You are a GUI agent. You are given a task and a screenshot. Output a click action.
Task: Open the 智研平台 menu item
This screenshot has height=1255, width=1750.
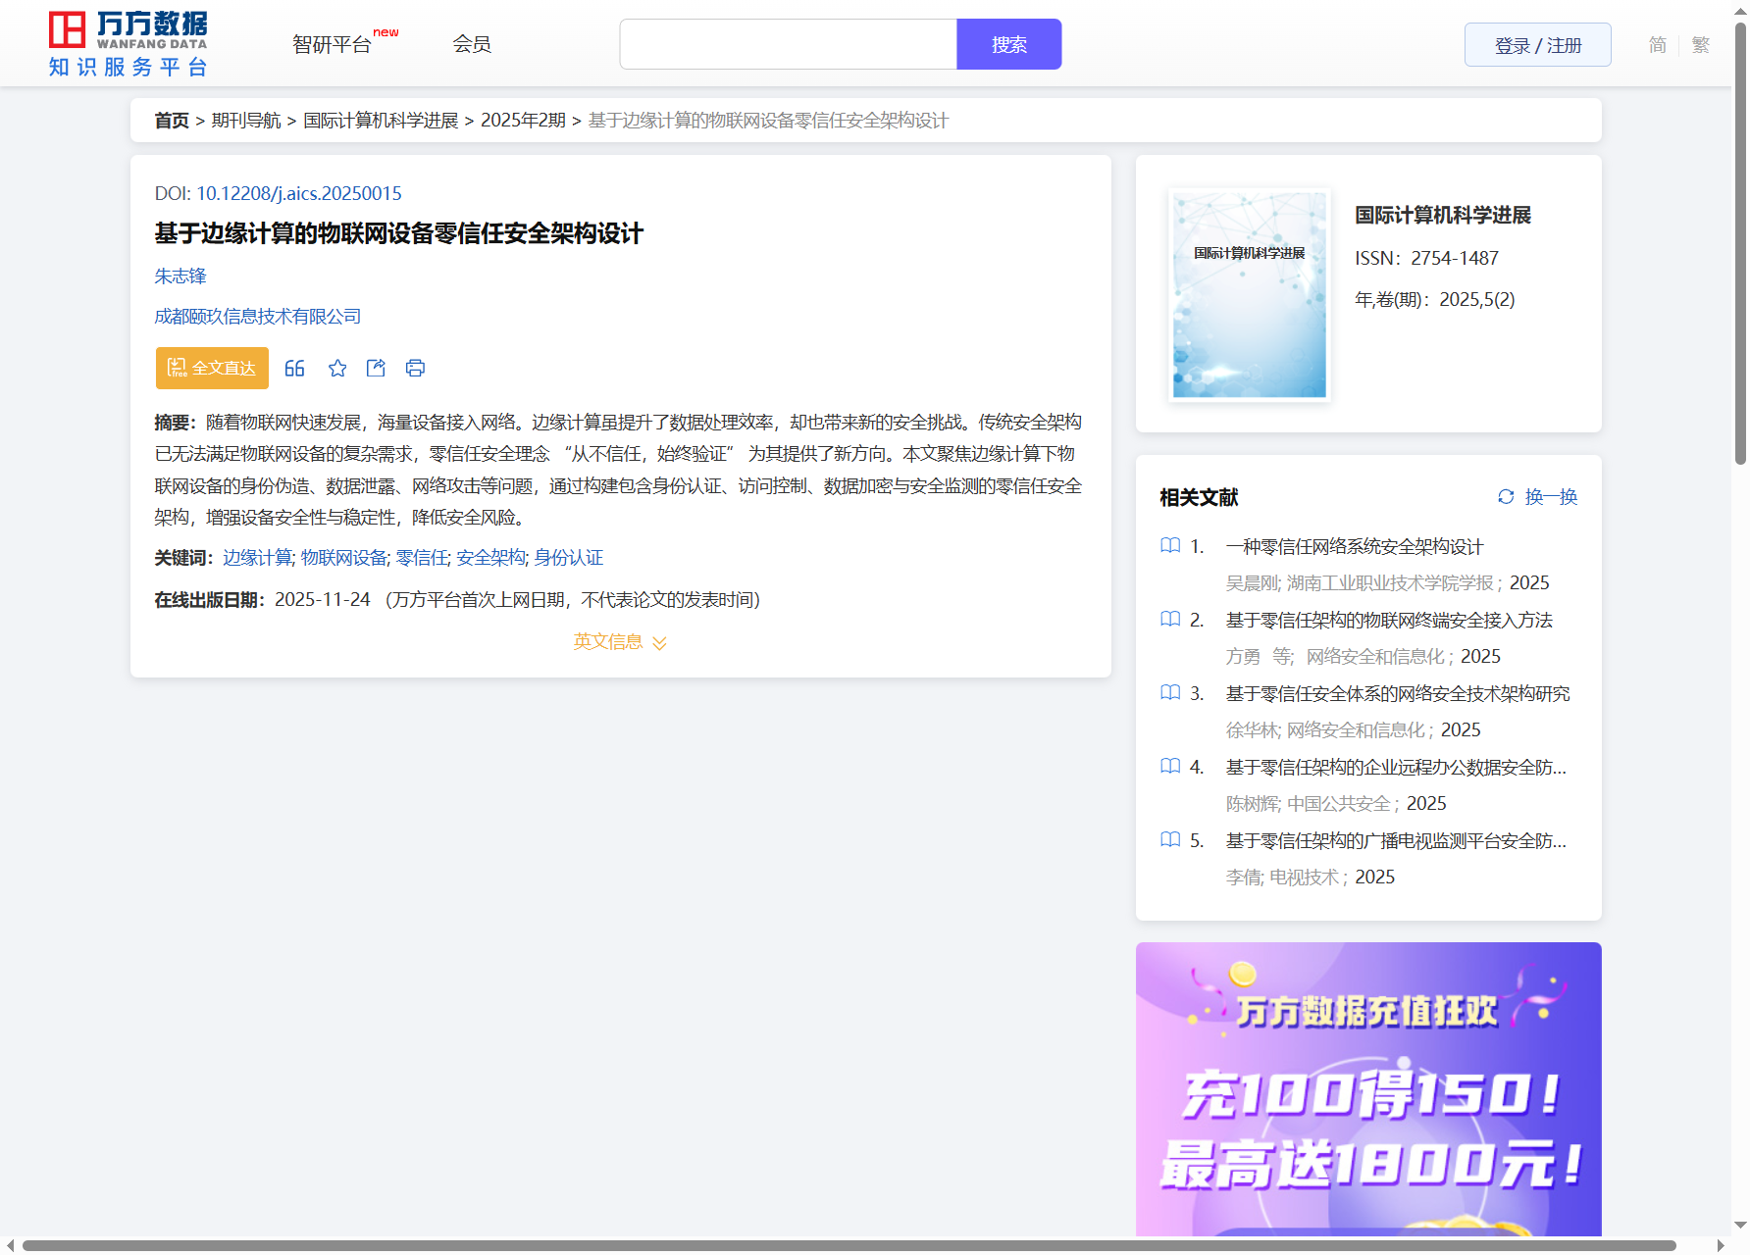[x=332, y=45]
